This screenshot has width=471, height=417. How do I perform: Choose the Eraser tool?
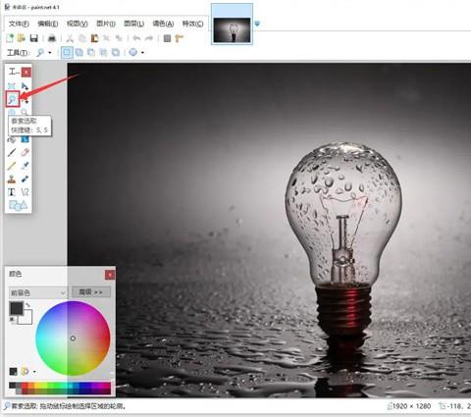pos(25,152)
